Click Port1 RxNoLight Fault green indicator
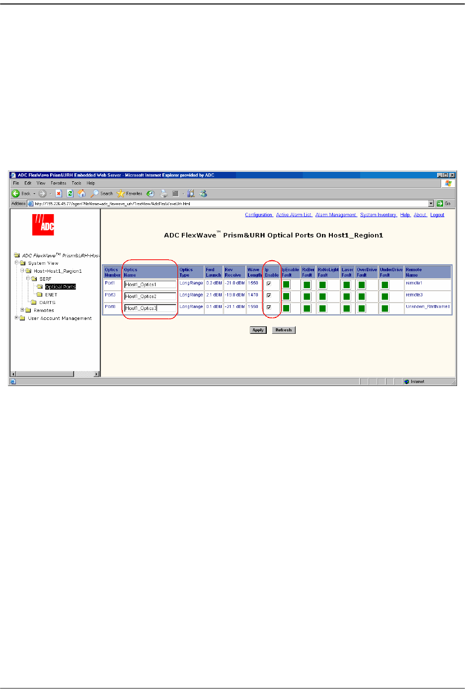465x692 pixels. click(x=322, y=285)
